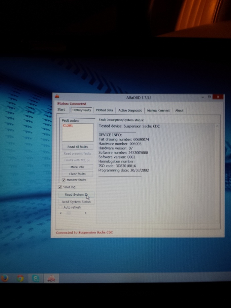This screenshot has width=231, height=308.
Task: Click the Read present faults button
Action: 77,153
